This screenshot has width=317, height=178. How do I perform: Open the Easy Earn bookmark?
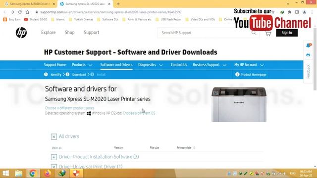(12, 19)
